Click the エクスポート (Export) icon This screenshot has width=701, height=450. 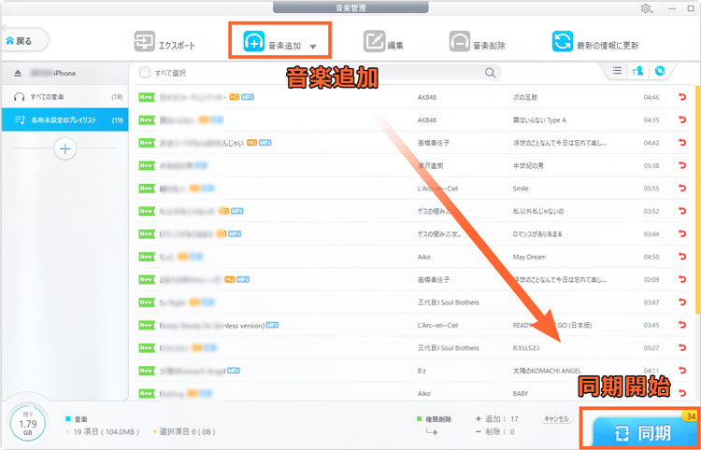pos(145,42)
